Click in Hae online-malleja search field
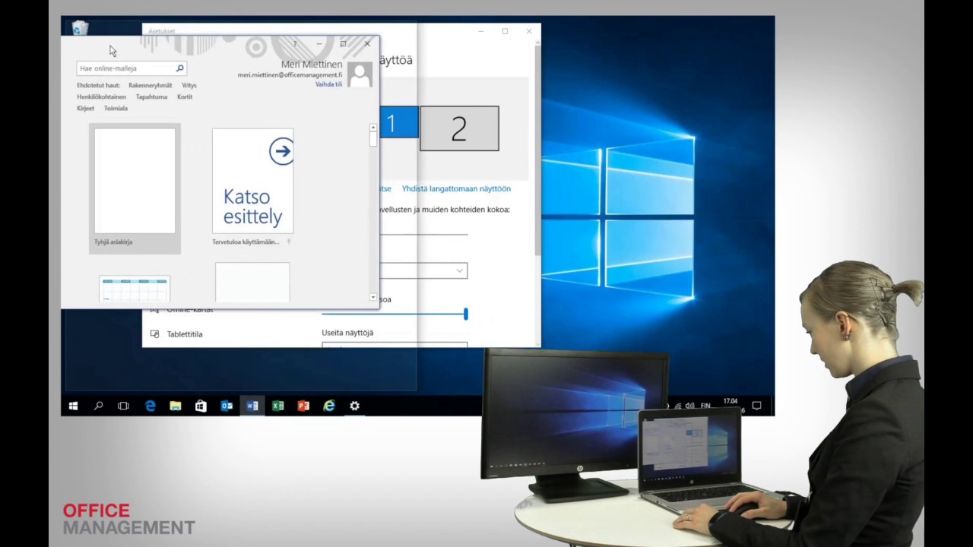The width and height of the screenshot is (973, 547). [131, 68]
